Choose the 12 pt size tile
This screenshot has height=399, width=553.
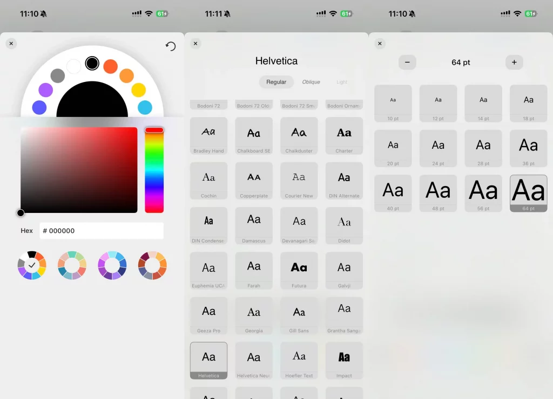point(438,104)
